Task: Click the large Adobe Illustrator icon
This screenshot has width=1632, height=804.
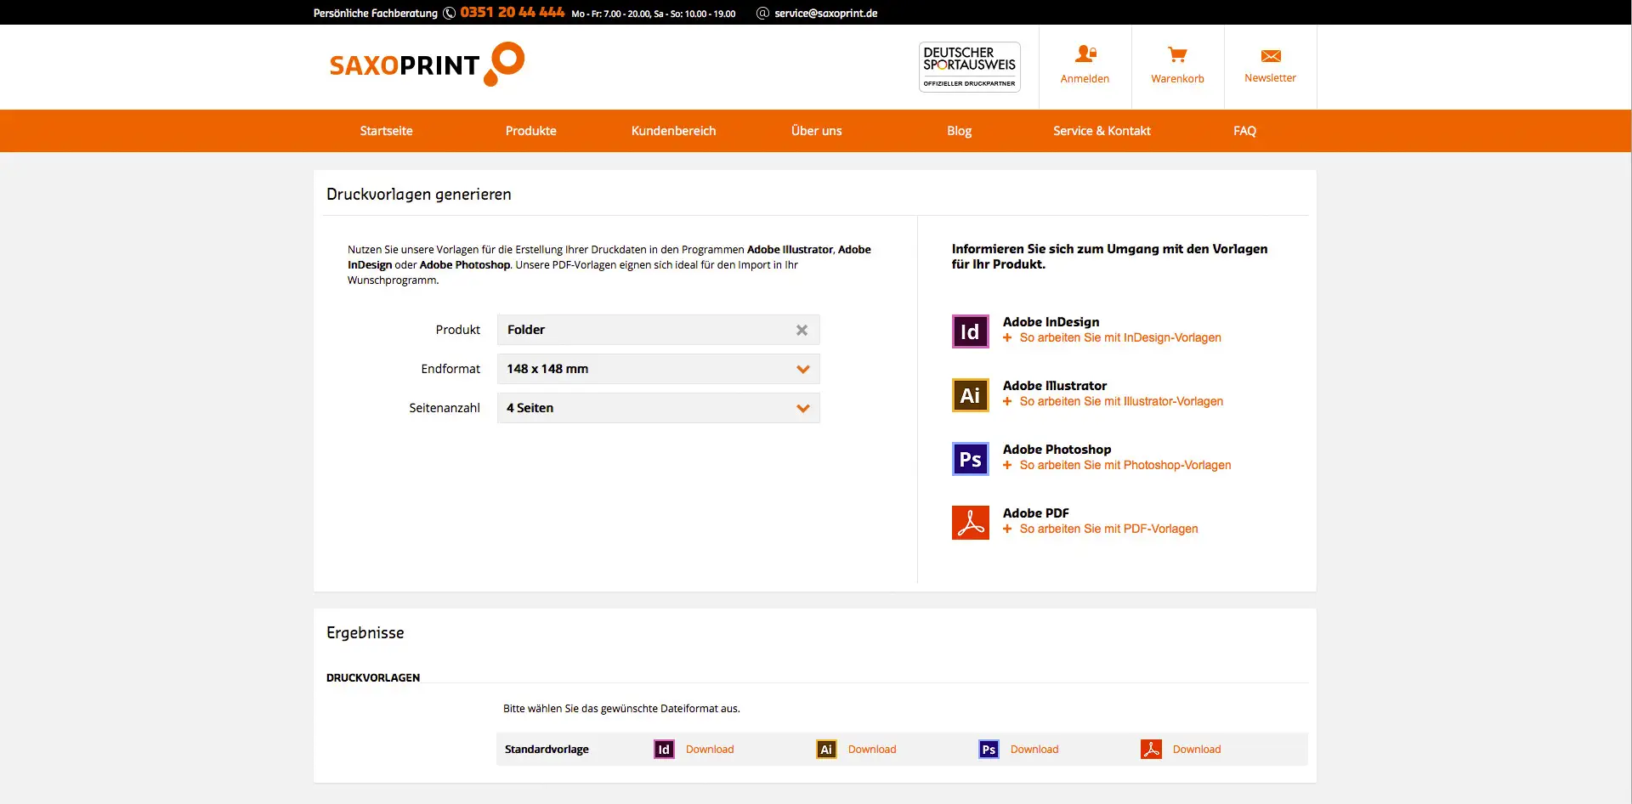Action: click(970, 395)
